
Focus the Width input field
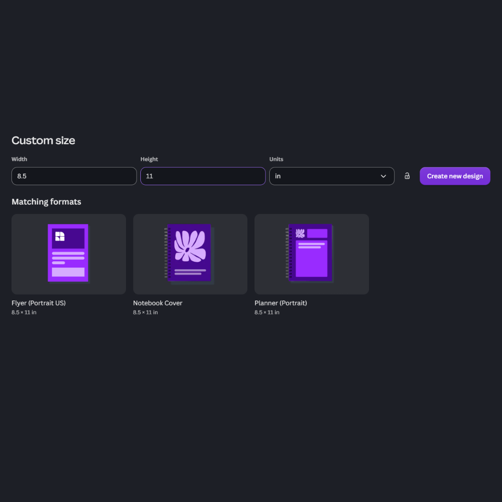[x=74, y=176]
